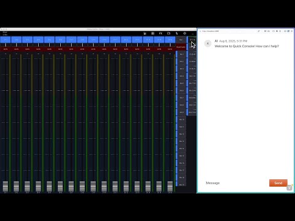The height and width of the screenshot is (221, 295).
Task: Select Mix 1 in the mix list
Action: coord(181,54)
